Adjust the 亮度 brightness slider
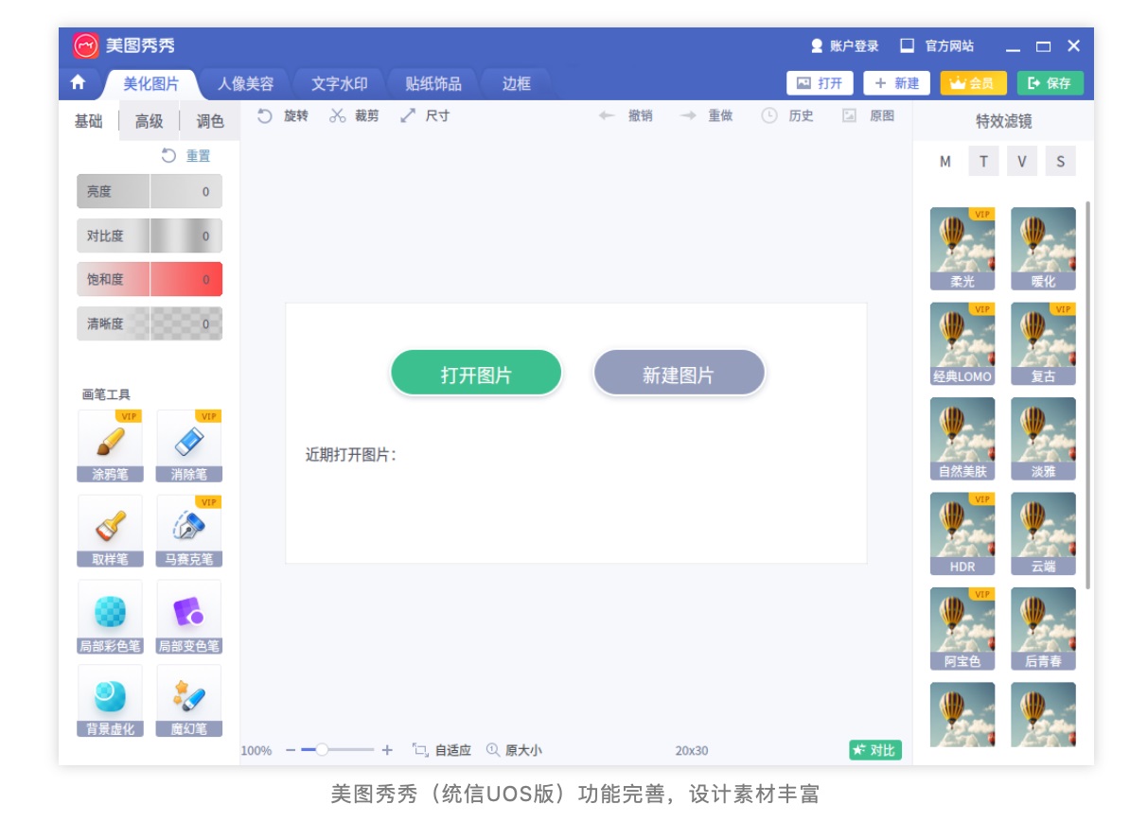Screen dimensions: 1130x821 click(150, 192)
